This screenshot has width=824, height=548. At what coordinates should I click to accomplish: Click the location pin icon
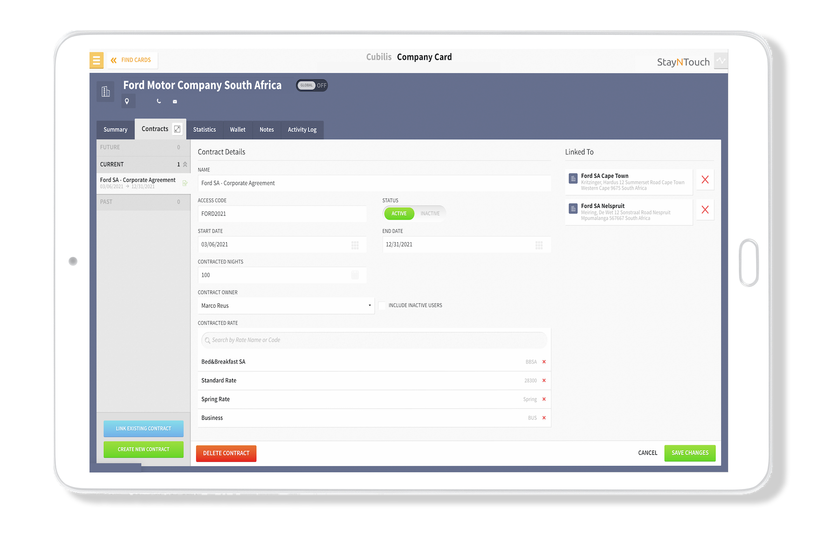(127, 101)
